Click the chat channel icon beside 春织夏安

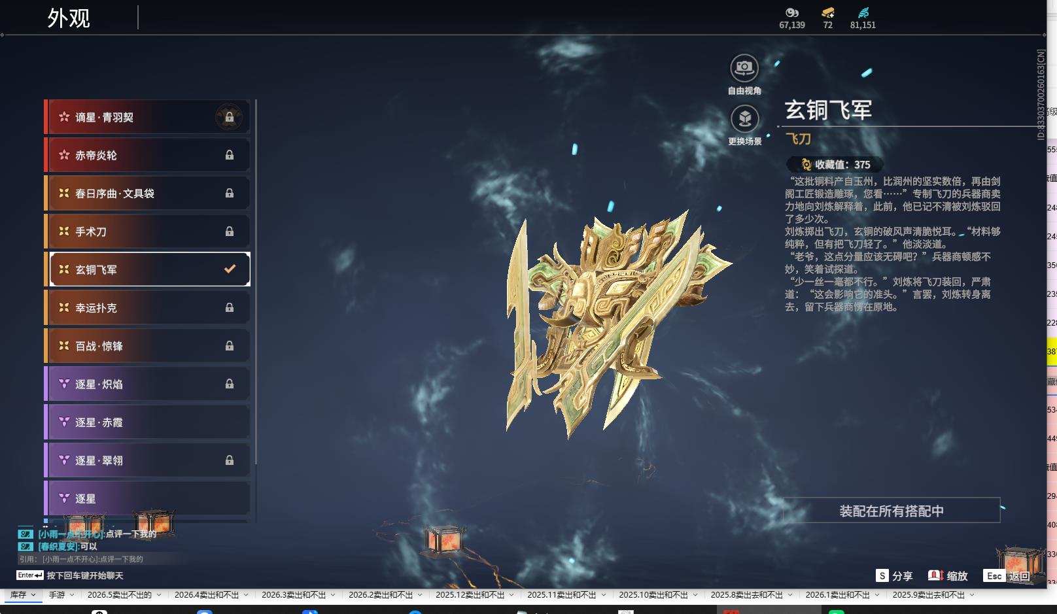(26, 547)
